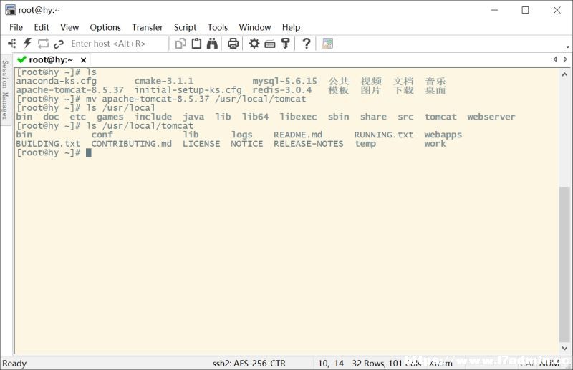Click CONTRIBUTING.md in tomcat listing
573x370 pixels.
pos(132,144)
